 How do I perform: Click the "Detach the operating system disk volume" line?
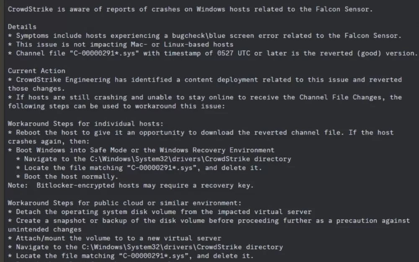[160, 212]
